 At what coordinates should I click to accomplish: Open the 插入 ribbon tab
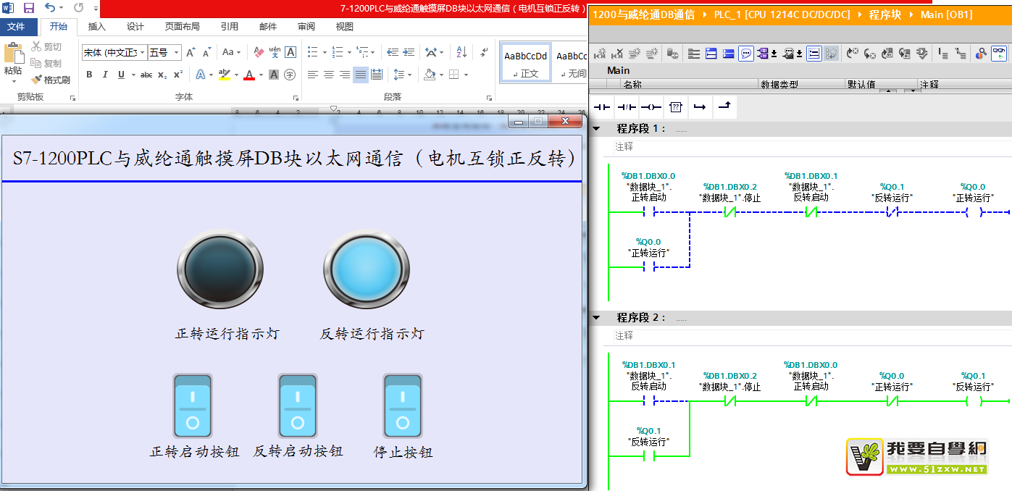point(96,27)
